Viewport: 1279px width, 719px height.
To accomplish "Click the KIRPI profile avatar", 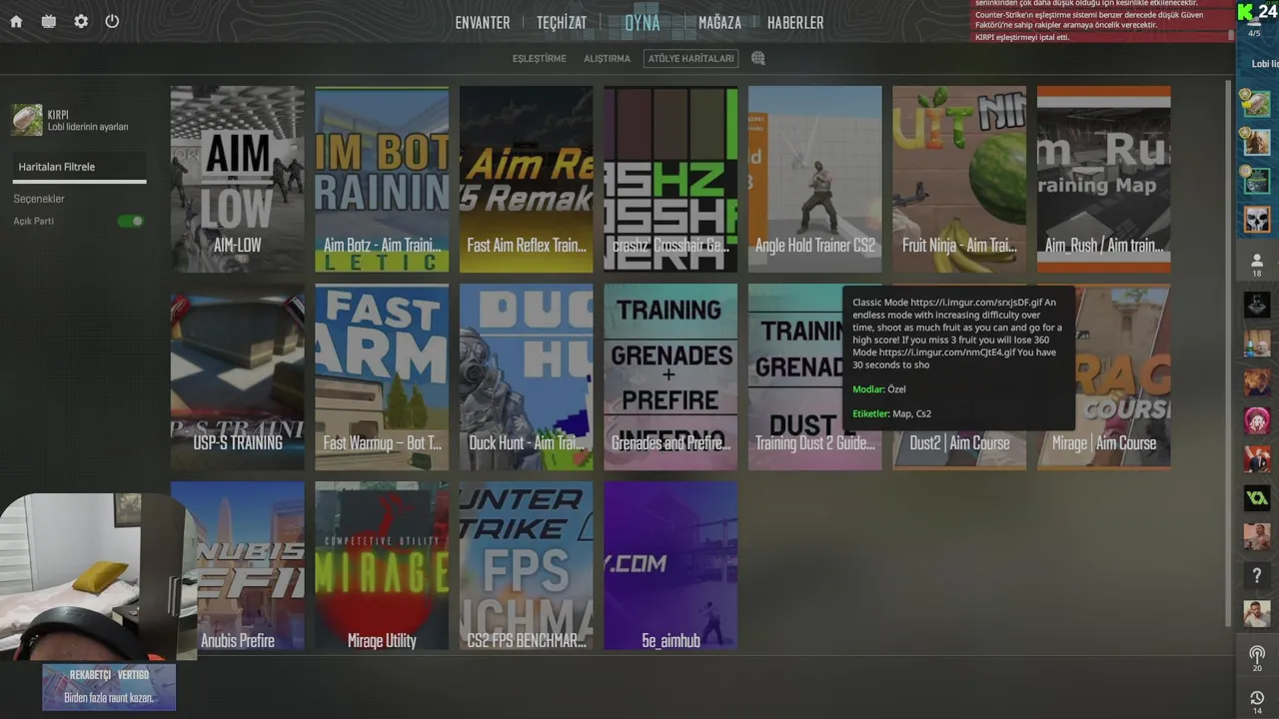I will coord(27,120).
